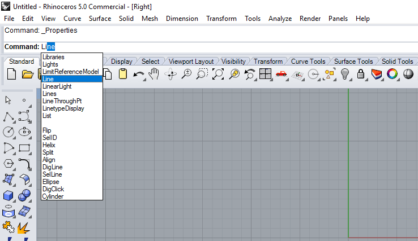Viewport: 418px width, 241px height.
Task: Select the Fillet curves tool
Action: click(24, 164)
